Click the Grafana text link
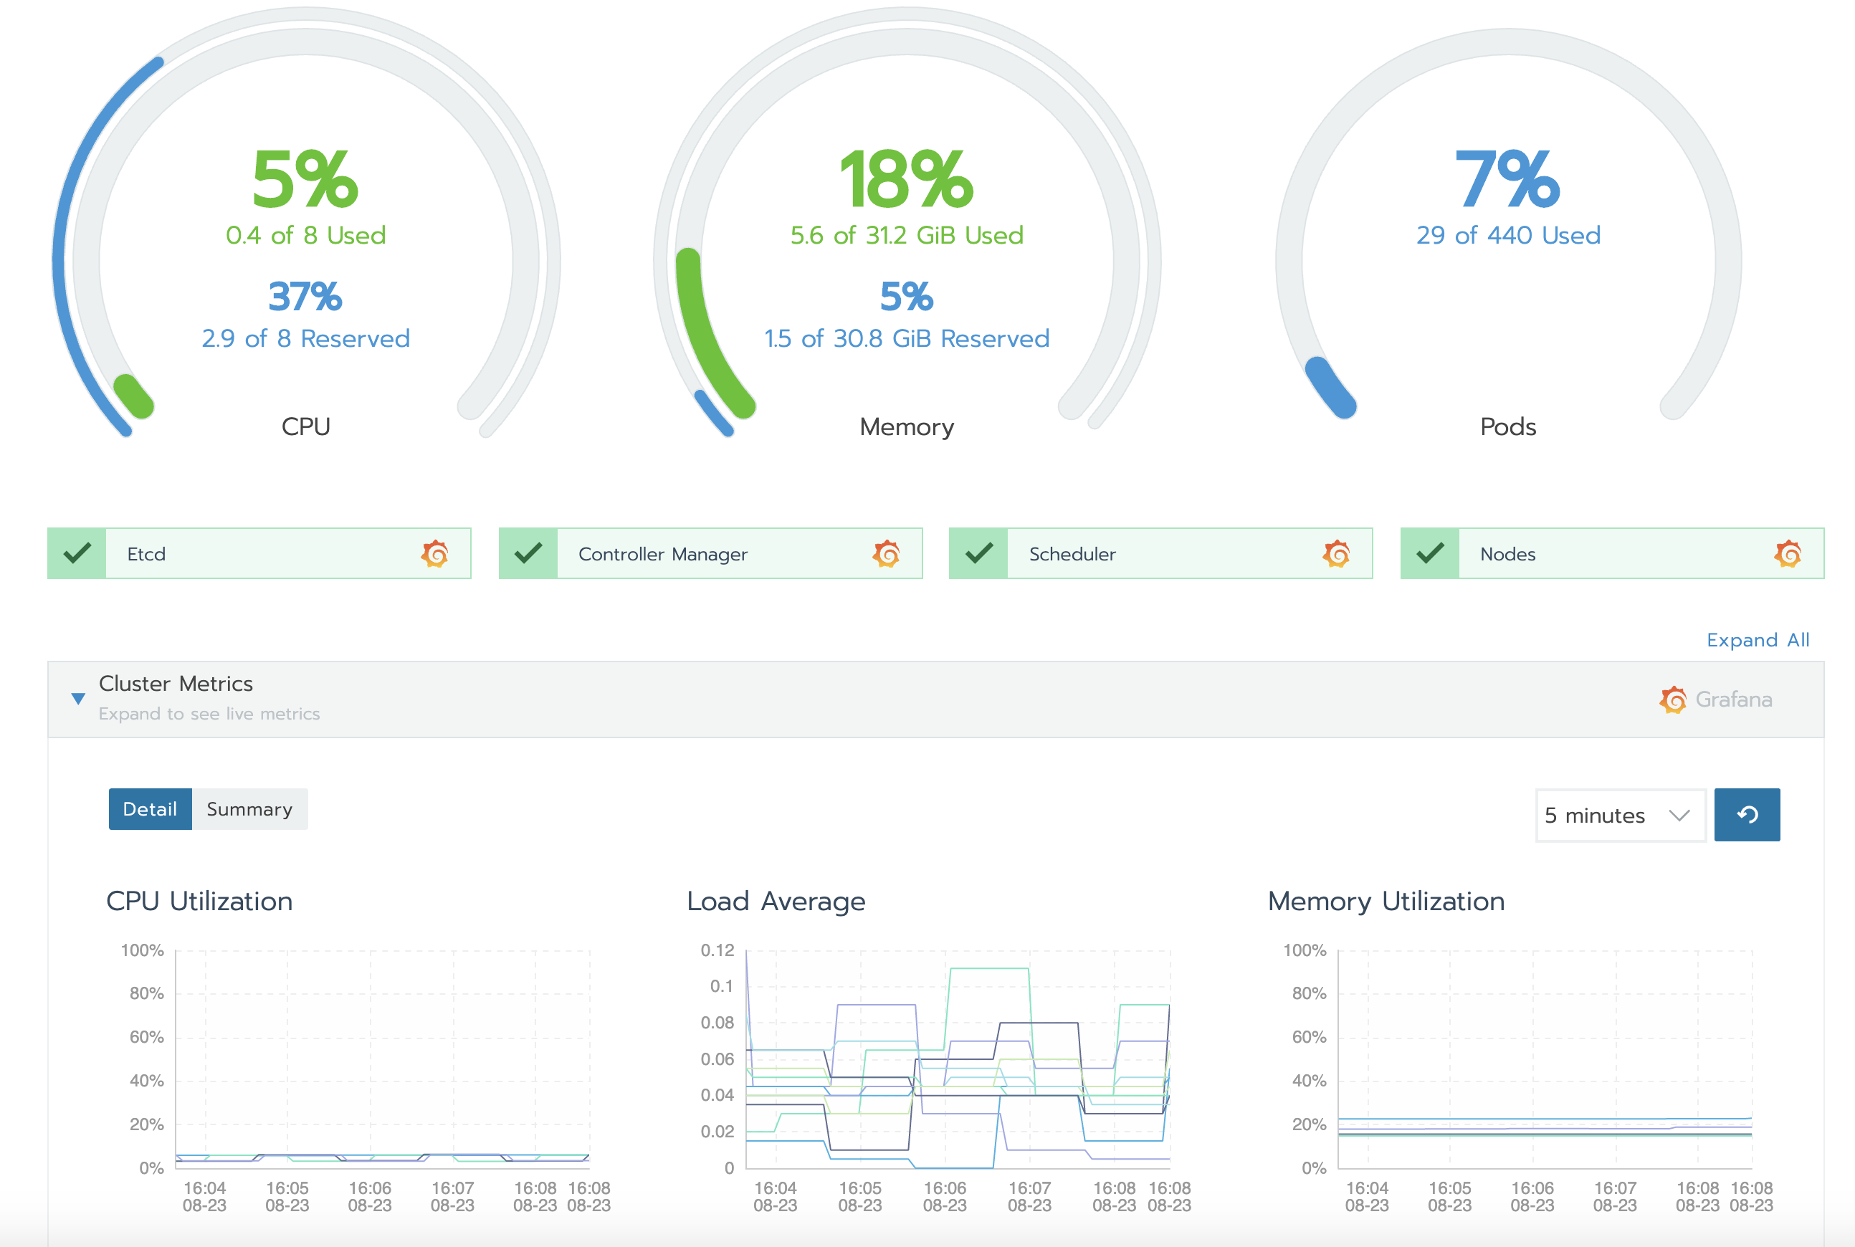 (1733, 700)
